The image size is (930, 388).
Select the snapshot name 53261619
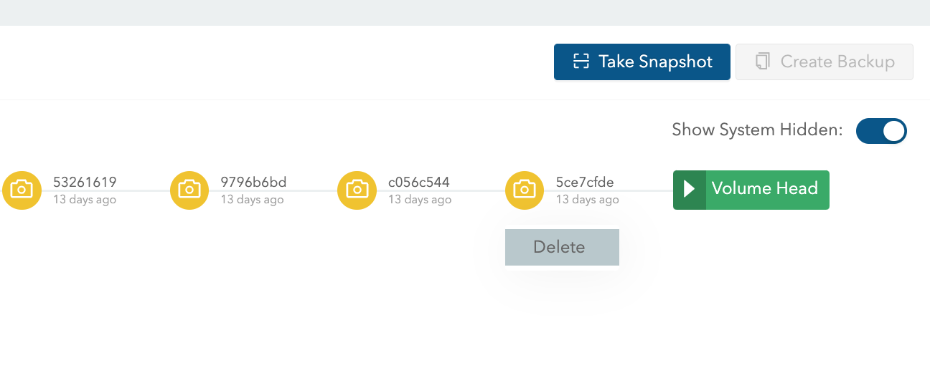(85, 182)
